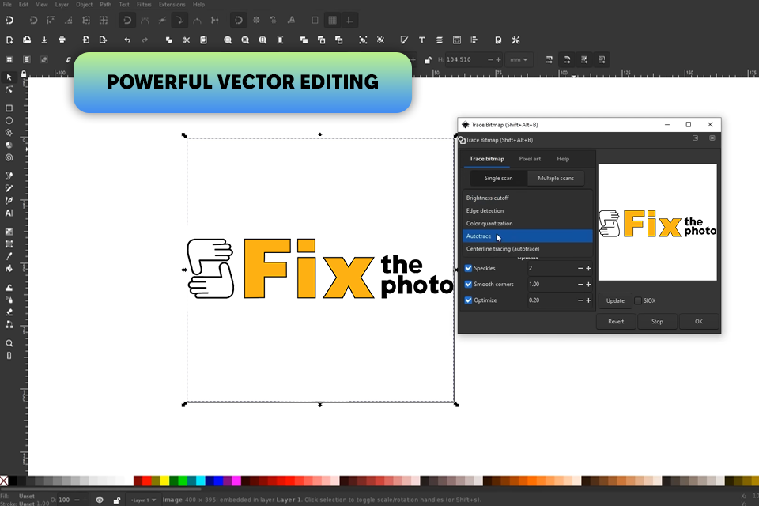Click the trace preview thumbnail
759x506 pixels.
point(657,222)
